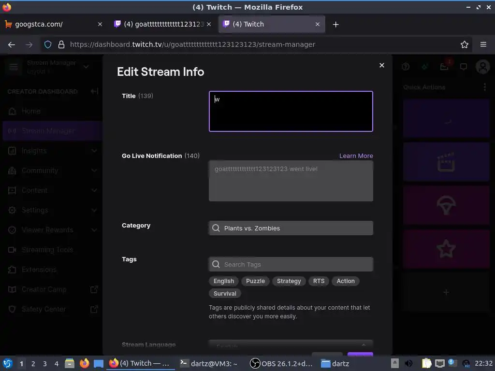
Task: Open the Learn More link
Action: [356, 156]
